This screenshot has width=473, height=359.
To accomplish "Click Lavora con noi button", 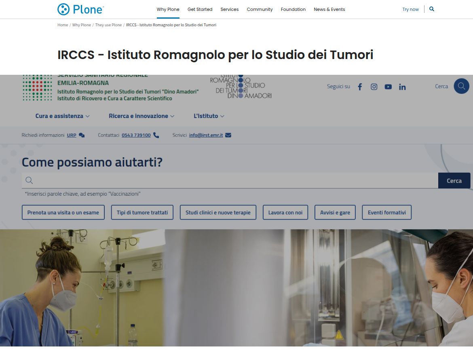I will point(285,212).
